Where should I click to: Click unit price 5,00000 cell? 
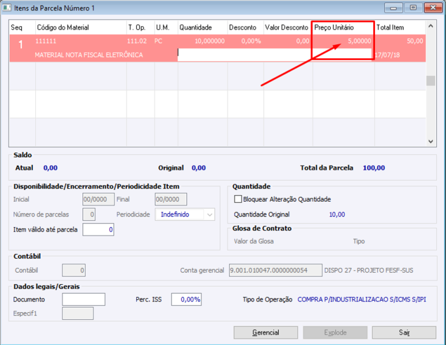[359, 41]
